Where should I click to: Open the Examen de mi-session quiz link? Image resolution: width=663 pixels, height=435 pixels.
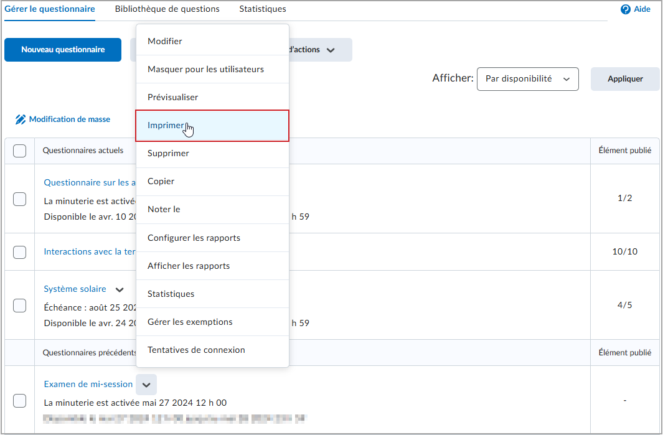tap(88, 384)
